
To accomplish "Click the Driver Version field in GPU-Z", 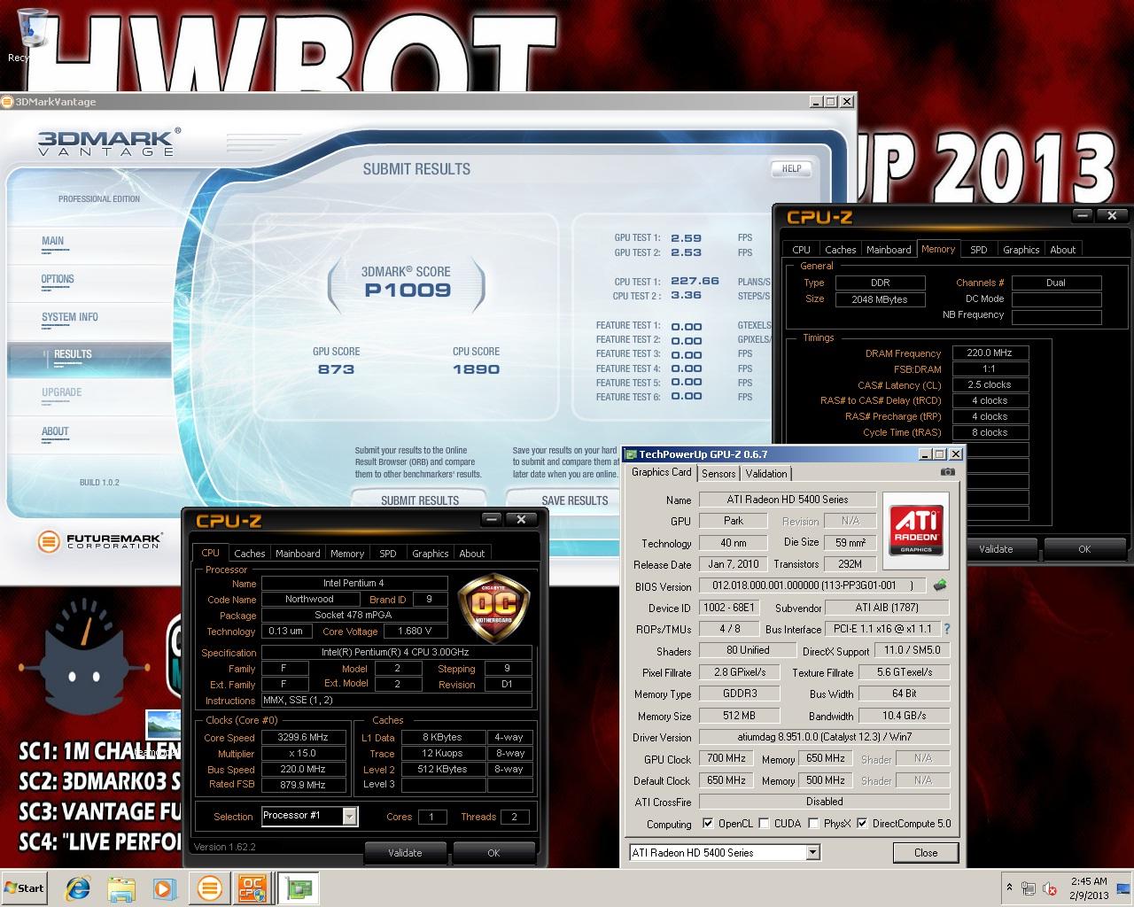I will (824, 737).
